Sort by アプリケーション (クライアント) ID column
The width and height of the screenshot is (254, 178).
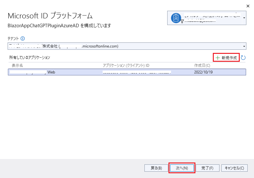point(126,66)
